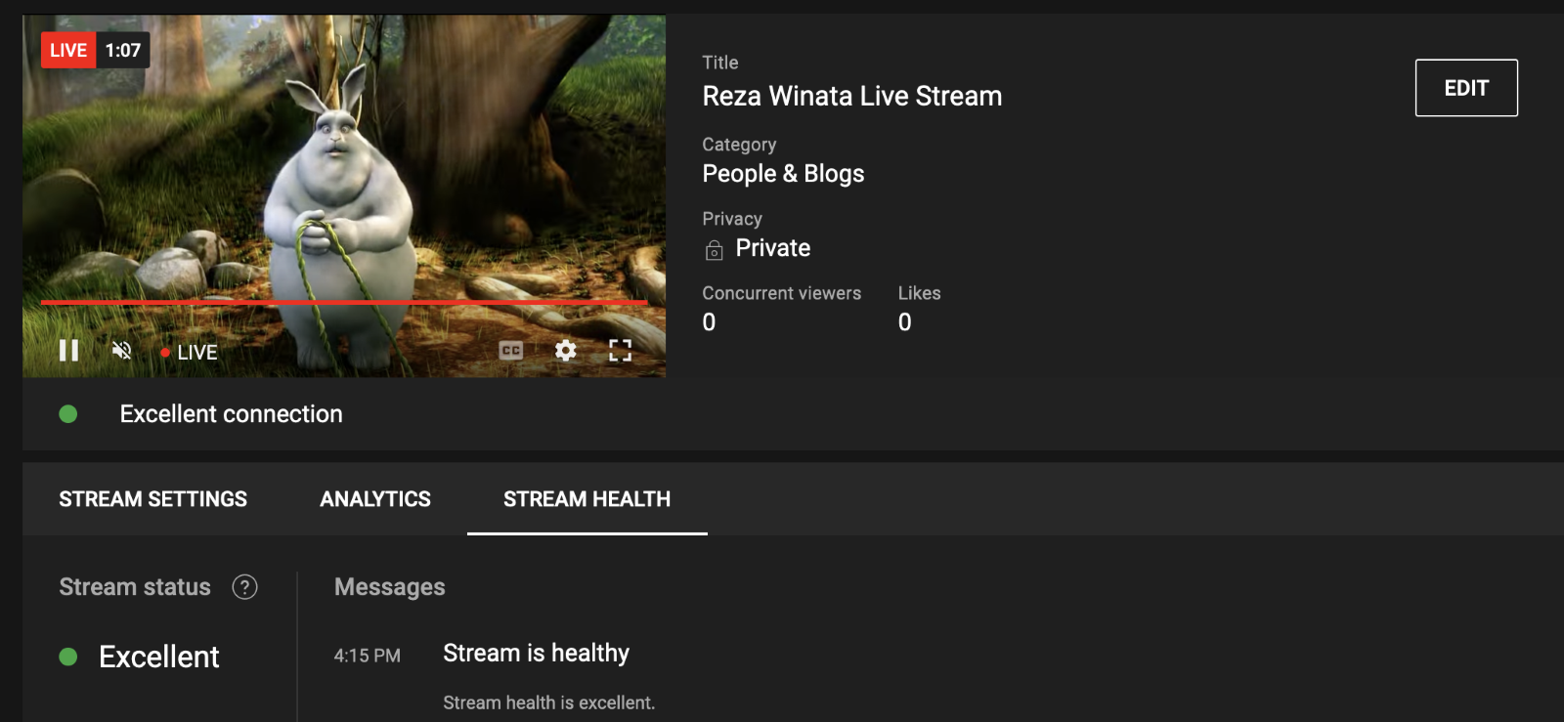The width and height of the screenshot is (1564, 722).
Task: Click the Reza Winata Live Stream title
Action: (851, 96)
